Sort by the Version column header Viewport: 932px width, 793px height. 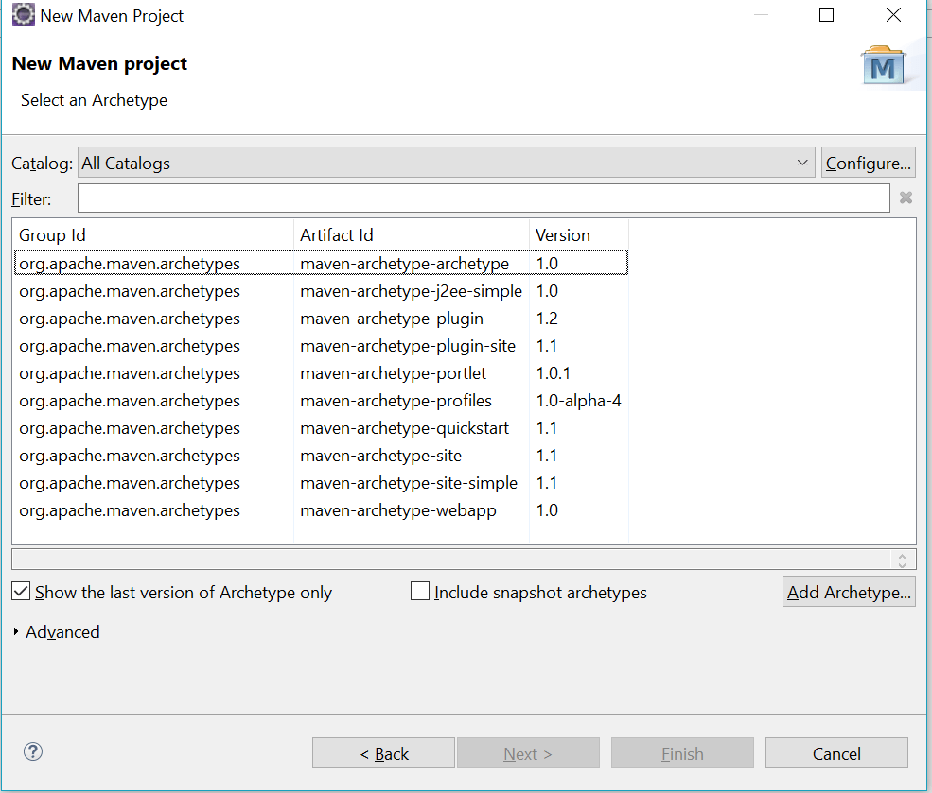click(x=578, y=235)
